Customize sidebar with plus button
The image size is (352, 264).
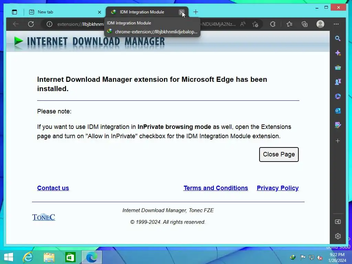click(338, 141)
